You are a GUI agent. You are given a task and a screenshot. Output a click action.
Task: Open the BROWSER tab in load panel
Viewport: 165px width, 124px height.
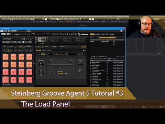pyautogui.click(x=112, y=34)
